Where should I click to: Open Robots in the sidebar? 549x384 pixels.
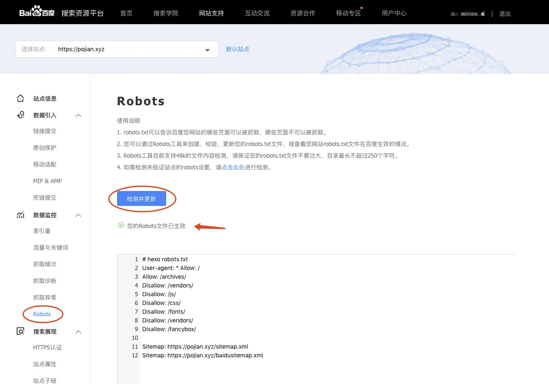pyautogui.click(x=42, y=314)
